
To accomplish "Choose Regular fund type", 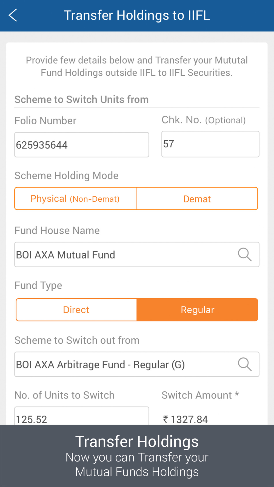I will point(197,310).
